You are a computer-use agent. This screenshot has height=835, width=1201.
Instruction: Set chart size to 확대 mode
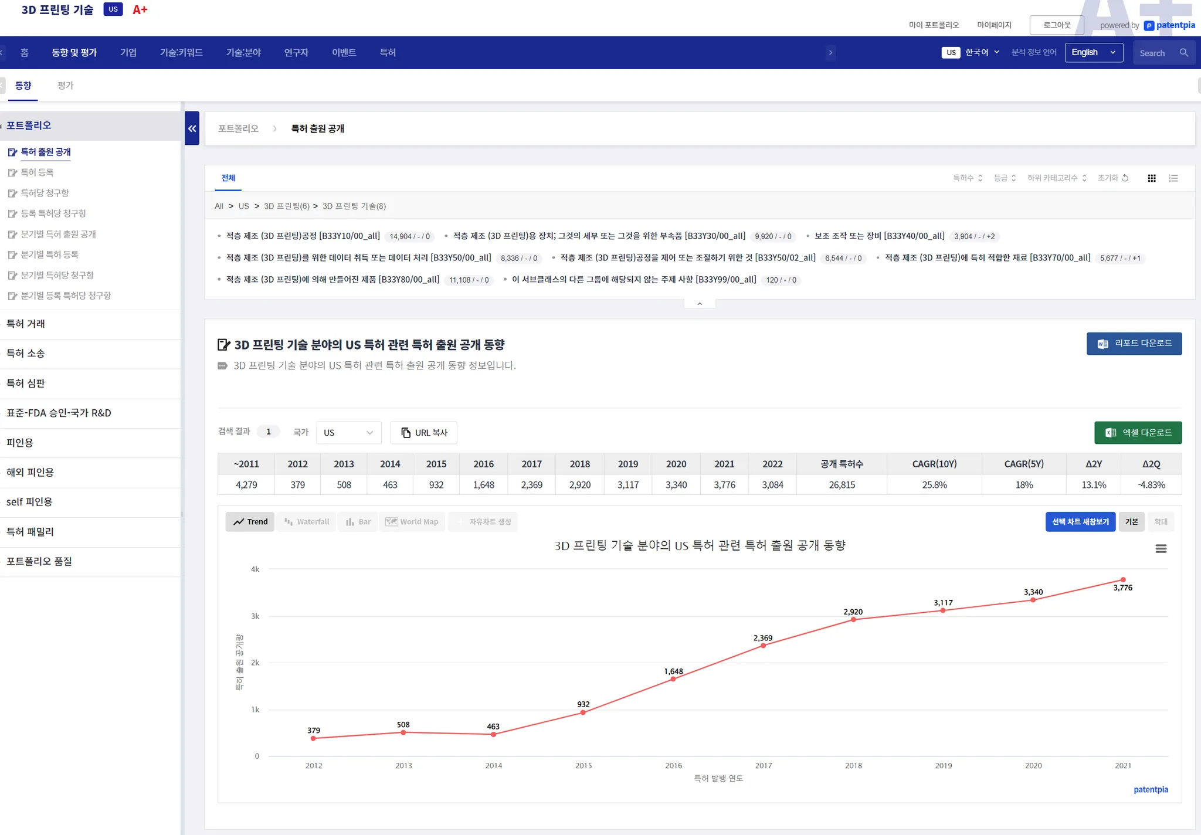pyautogui.click(x=1161, y=522)
